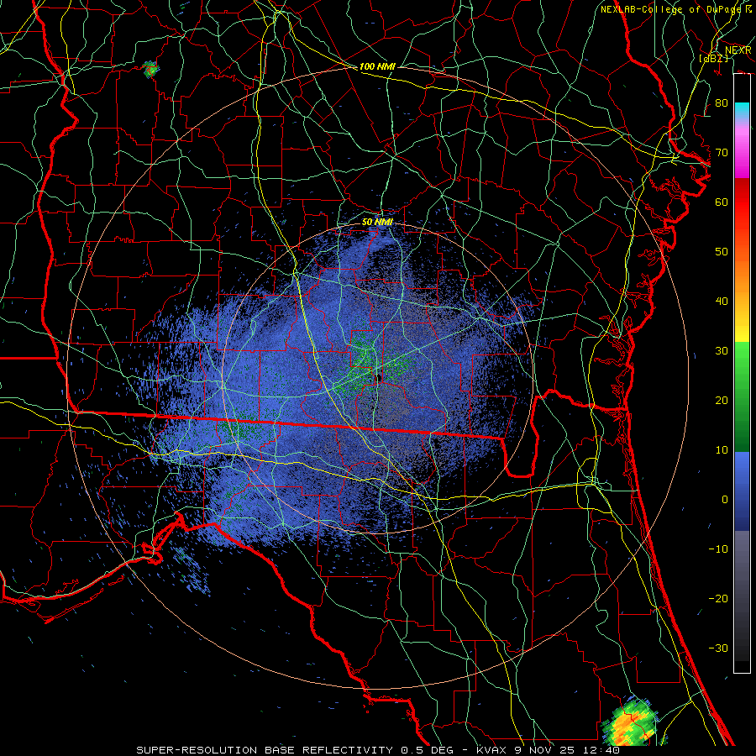Click the 40 value on the dBZ scale
This screenshot has height=756, width=756.
point(722,302)
